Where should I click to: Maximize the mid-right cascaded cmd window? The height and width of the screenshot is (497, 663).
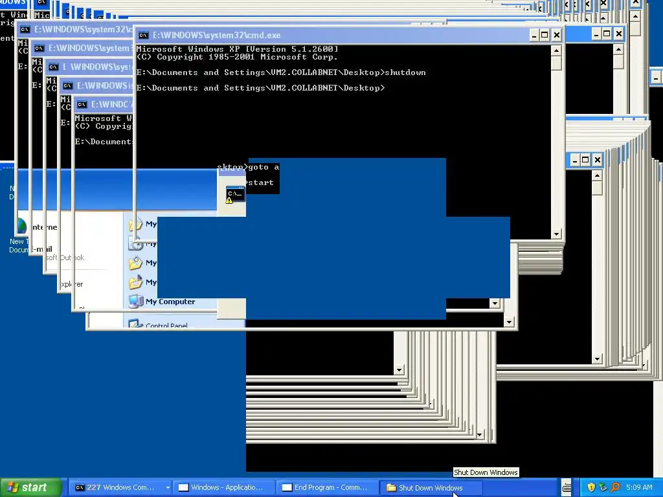point(585,160)
